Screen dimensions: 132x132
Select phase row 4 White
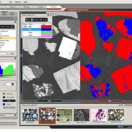point(37,35)
